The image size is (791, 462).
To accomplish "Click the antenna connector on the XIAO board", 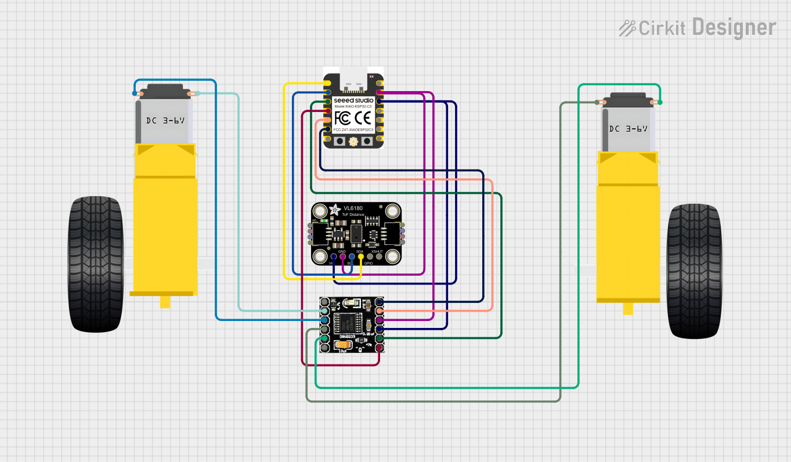I will tap(353, 142).
